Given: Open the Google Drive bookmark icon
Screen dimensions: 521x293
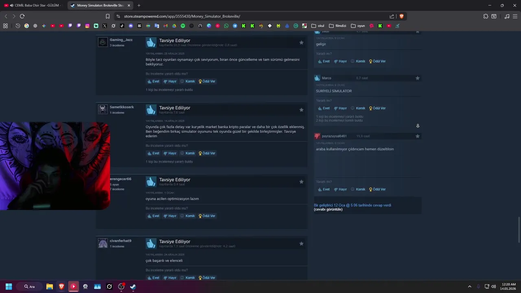Looking at the screenshot, I should pos(174,26).
